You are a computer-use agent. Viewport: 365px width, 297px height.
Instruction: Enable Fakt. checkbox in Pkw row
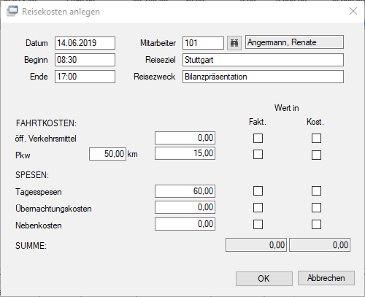point(258,154)
